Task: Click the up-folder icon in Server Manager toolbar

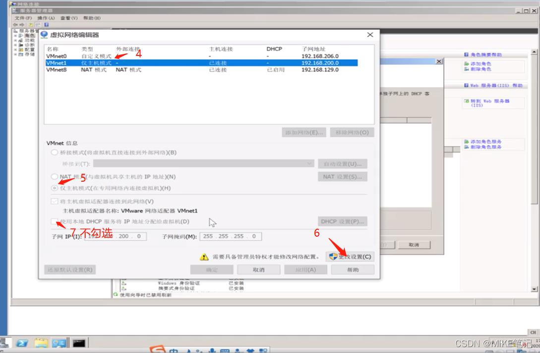Action: [x=31, y=25]
